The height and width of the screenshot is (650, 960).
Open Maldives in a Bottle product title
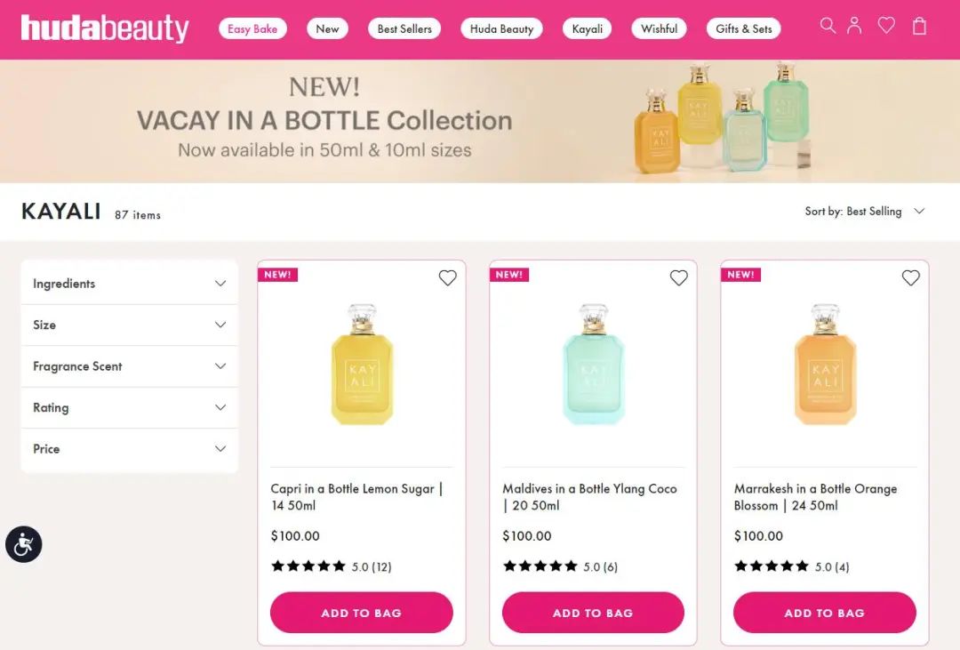coord(589,497)
